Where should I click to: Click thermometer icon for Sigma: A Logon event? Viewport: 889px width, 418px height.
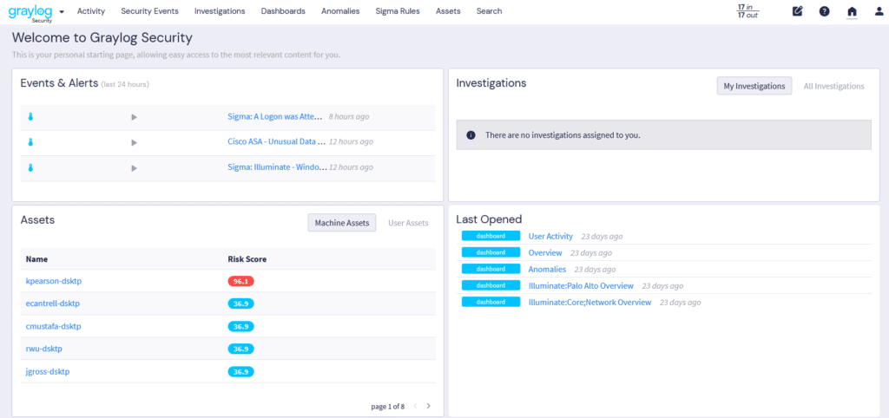coord(30,117)
